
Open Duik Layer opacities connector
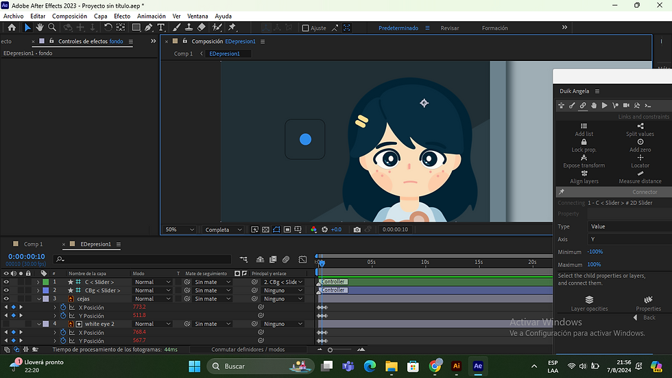pos(589,303)
